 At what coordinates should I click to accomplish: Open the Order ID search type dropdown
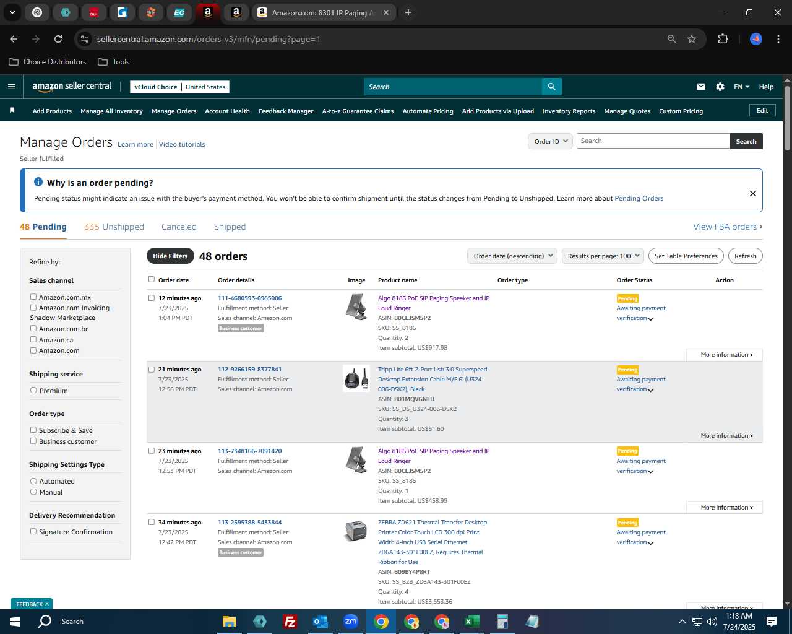click(x=550, y=141)
